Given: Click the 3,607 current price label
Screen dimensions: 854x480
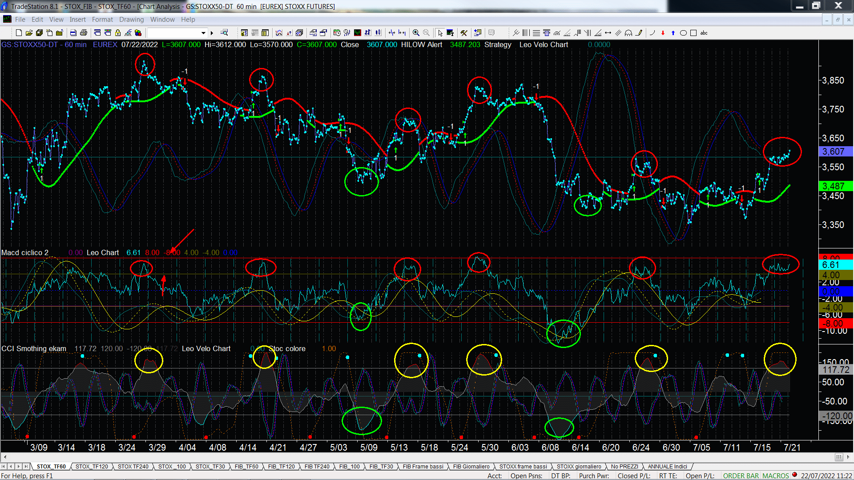Looking at the screenshot, I should pyautogui.click(x=836, y=152).
